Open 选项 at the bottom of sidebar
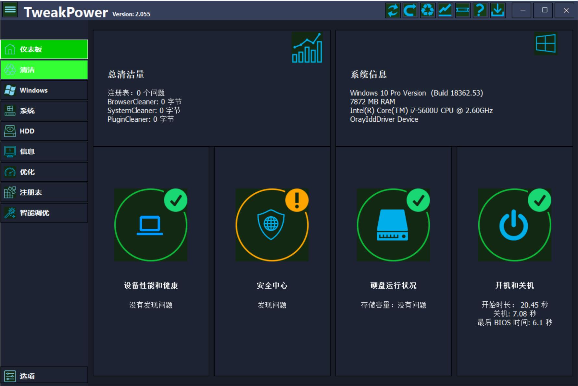The height and width of the screenshot is (386, 578). (44, 376)
